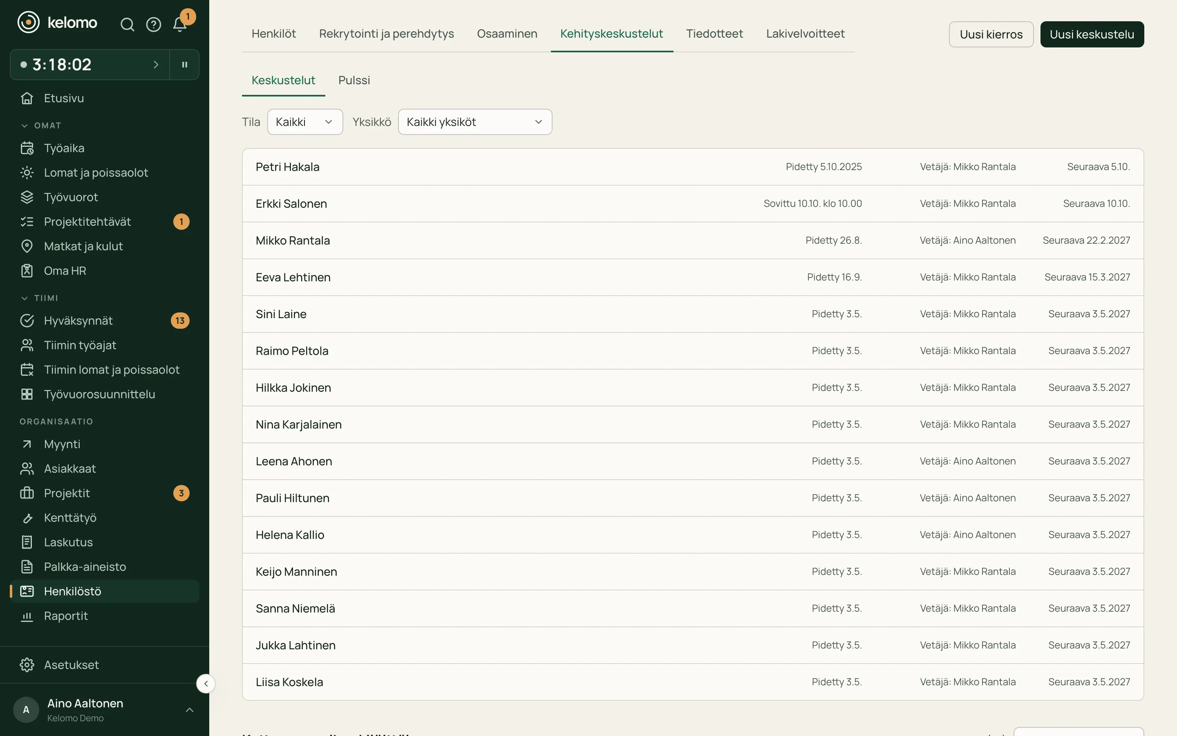
Task: Switch to the Pulssi subtab
Action: coord(354,80)
